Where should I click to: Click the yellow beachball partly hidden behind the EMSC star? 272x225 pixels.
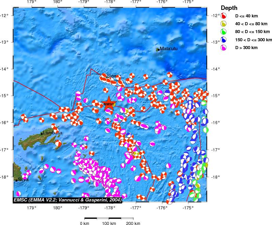(x=114, y=104)
